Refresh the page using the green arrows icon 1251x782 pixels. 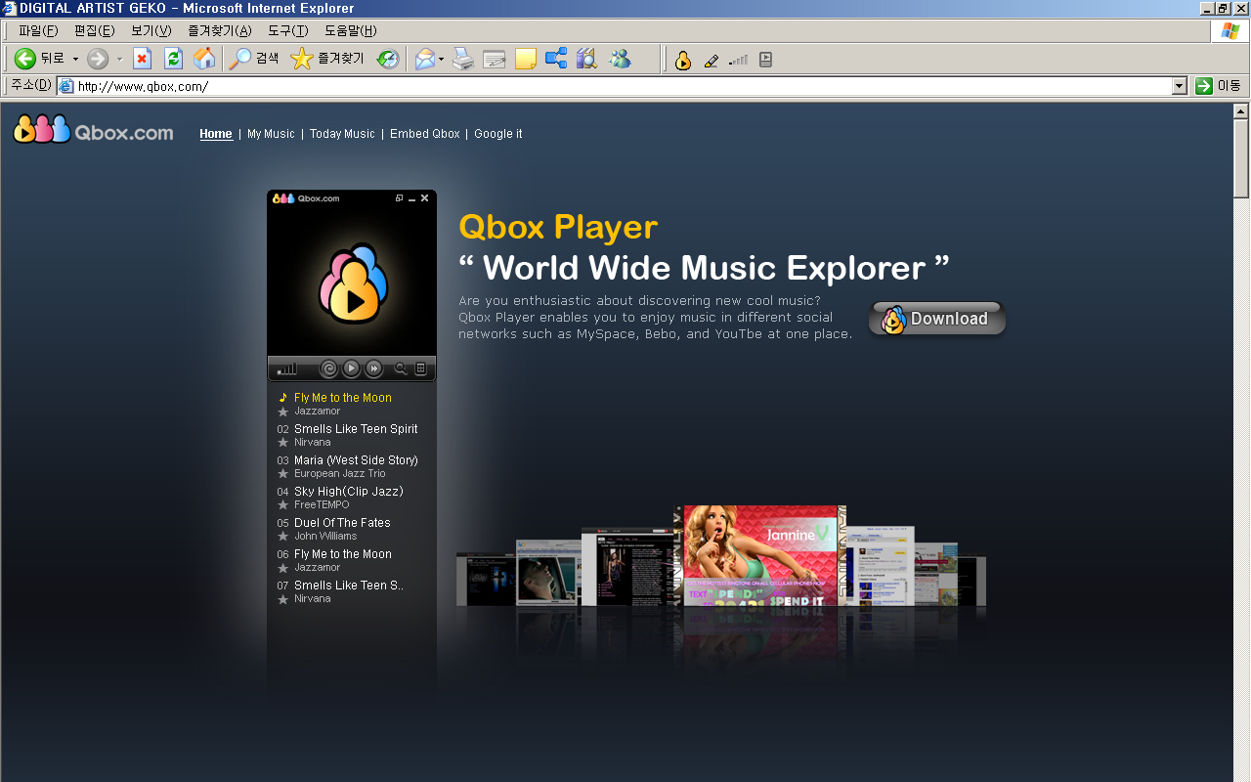[173, 59]
